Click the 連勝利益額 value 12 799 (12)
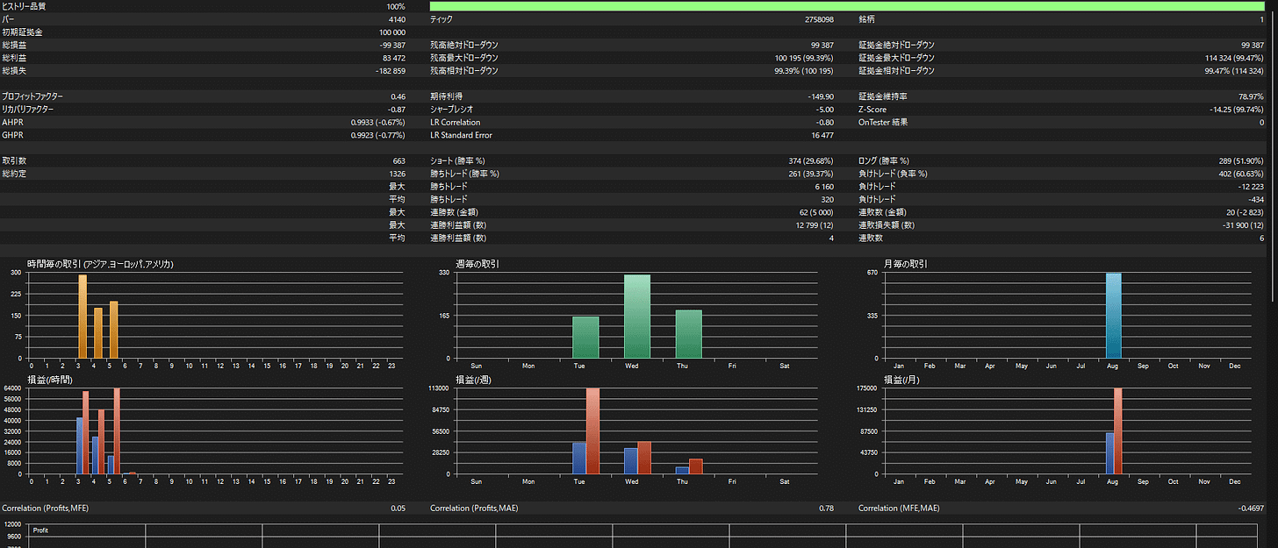This screenshot has height=548, width=1278. tap(815, 225)
